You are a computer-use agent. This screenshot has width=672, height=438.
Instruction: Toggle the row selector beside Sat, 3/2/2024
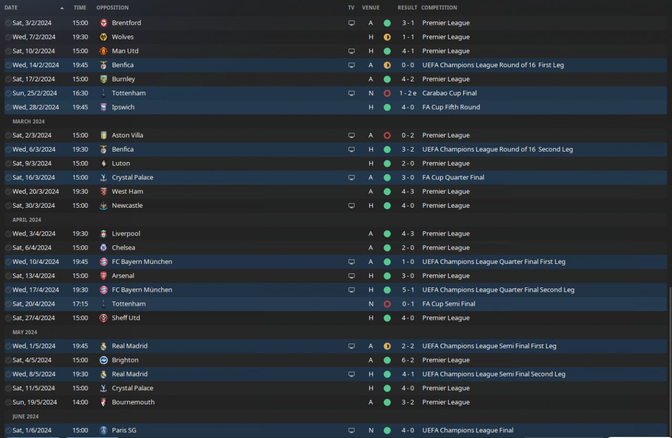[8, 23]
